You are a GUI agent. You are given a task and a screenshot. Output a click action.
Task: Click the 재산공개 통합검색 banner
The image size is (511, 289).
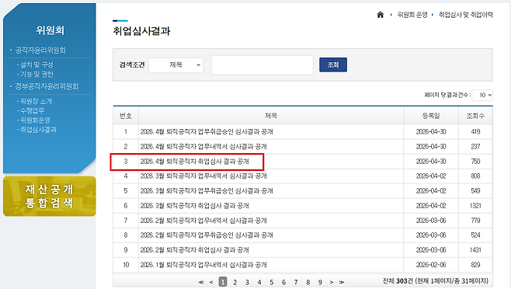(x=50, y=196)
